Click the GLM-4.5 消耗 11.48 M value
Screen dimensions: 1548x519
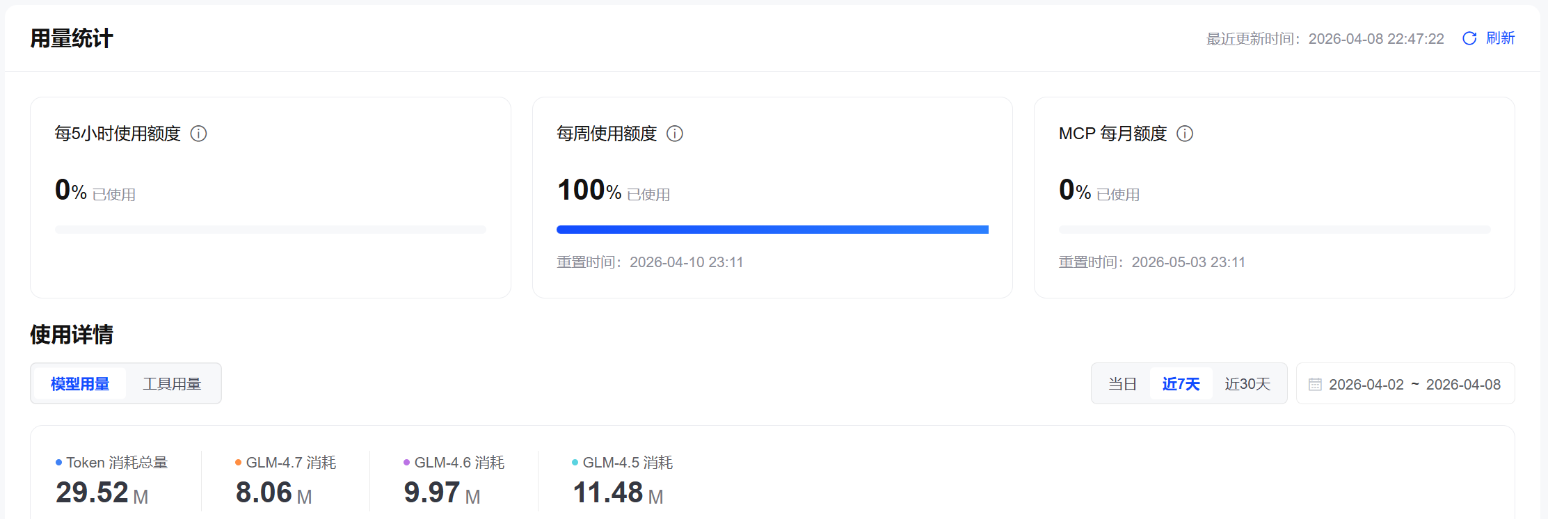(x=618, y=493)
